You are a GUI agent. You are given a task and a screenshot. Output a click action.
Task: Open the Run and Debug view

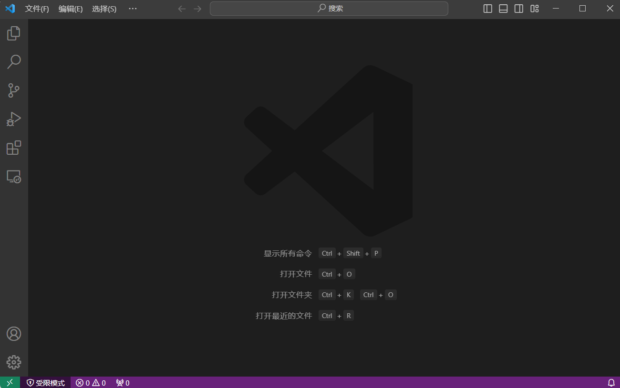click(x=14, y=119)
